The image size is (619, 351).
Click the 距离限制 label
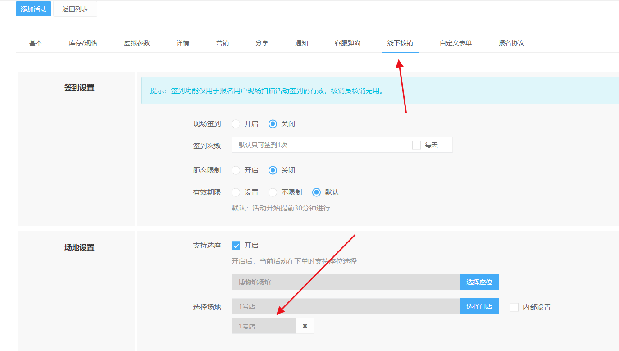(207, 170)
